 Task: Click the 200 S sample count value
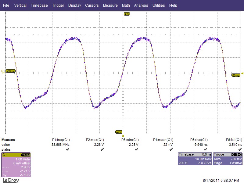pyautogui.click(x=183, y=163)
